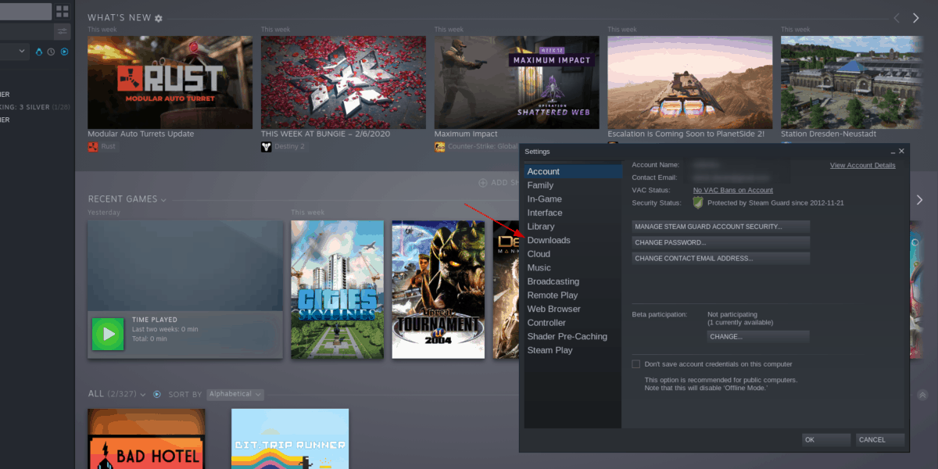Click the Rust game icon under news
Viewport: 938px width, 469px height.
93,146
